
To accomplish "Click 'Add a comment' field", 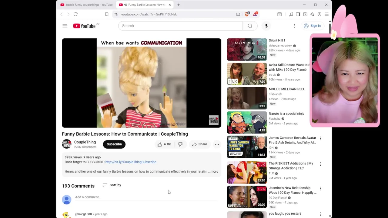I will (x=146, y=197).
